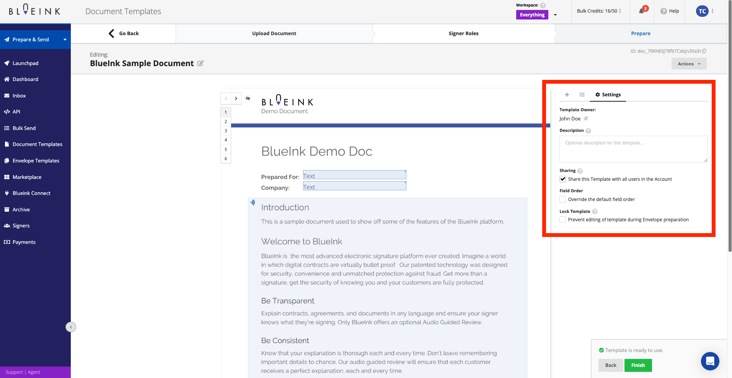Viewport: 732px width, 378px height.
Task: Switch to the Settings tab
Action: click(x=608, y=95)
